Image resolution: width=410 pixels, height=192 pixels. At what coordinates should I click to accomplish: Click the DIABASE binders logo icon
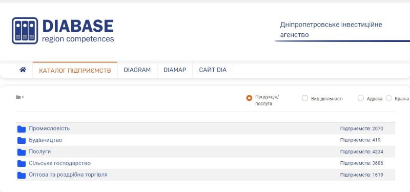pos(25,31)
